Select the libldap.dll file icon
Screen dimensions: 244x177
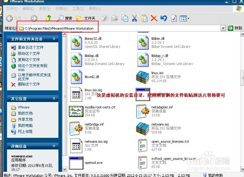click(x=76, y=60)
